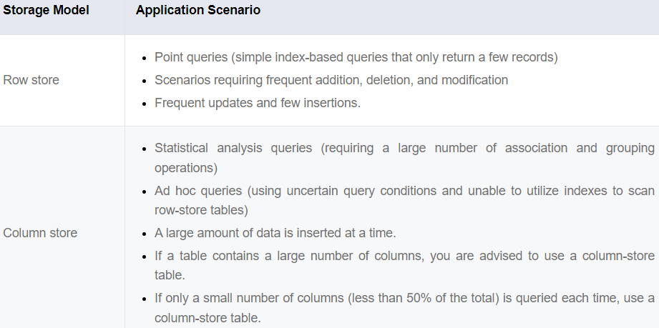This screenshot has height=328, width=659.
Task: Click the 'If only a small number' bullet text
Action: pyautogui.click(x=215, y=297)
